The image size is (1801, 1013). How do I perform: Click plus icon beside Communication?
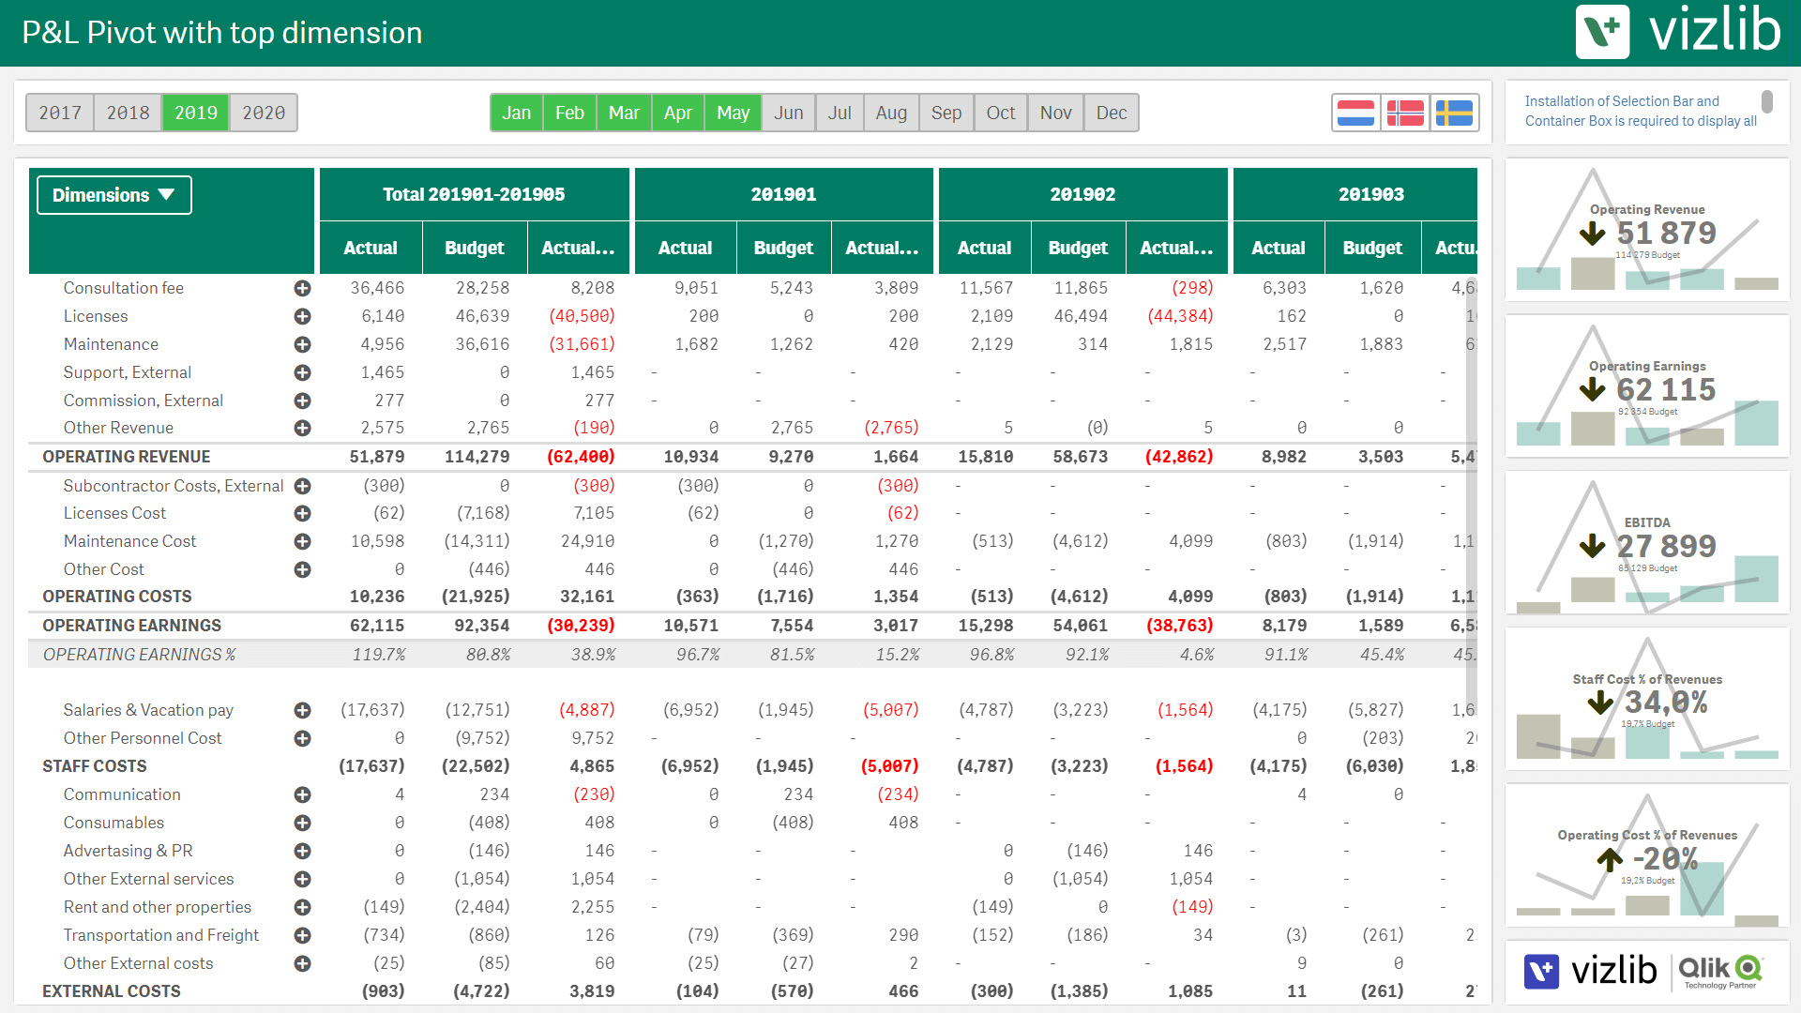click(302, 794)
